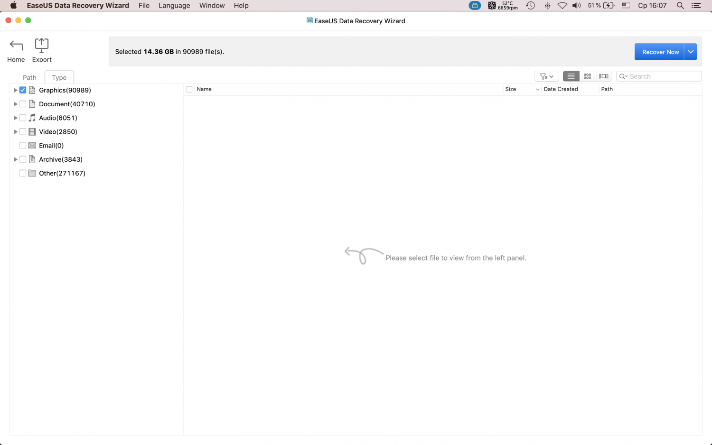Click the Wi-Fi status icon
This screenshot has width=712, height=445.
(562, 6)
